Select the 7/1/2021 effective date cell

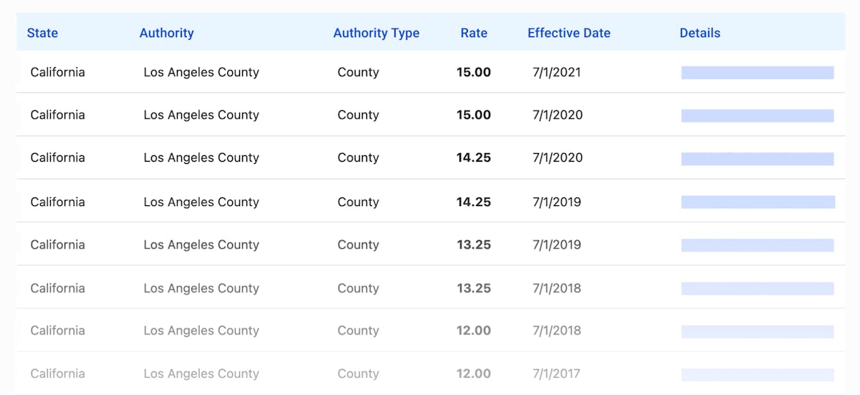[x=557, y=72]
